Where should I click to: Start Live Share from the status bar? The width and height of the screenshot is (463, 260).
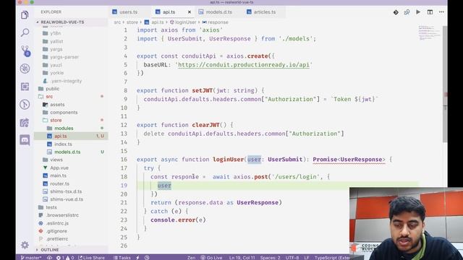[x=91, y=258]
